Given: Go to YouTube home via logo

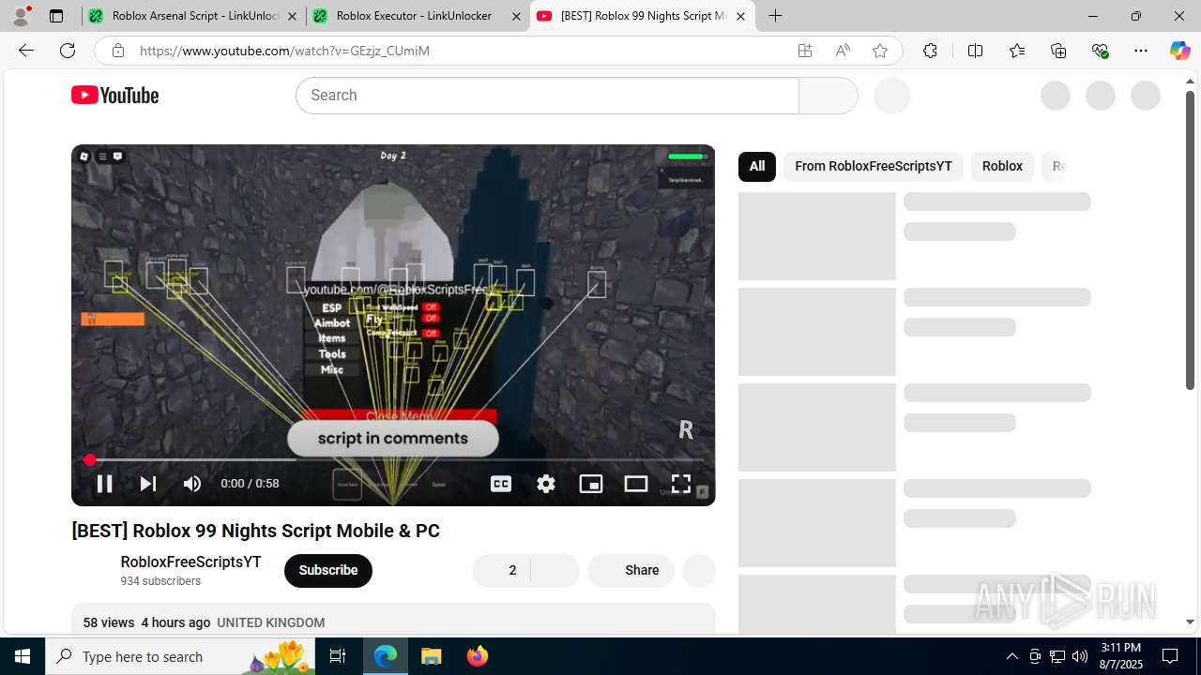Looking at the screenshot, I should click(115, 96).
